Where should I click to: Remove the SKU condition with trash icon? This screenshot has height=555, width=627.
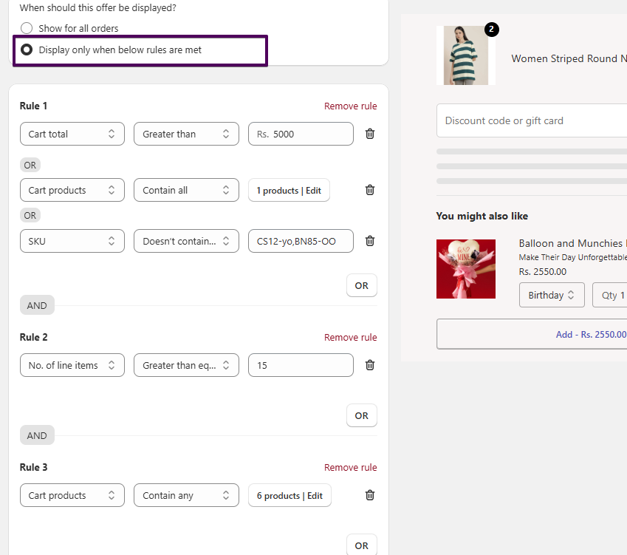click(370, 241)
